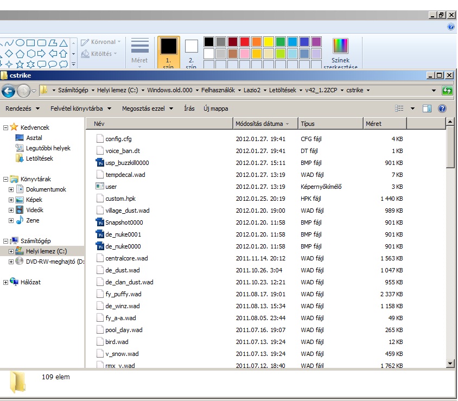This screenshot has height=401, width=458.
Task: Click the Írás burn button
Action: tap(189, 109)
